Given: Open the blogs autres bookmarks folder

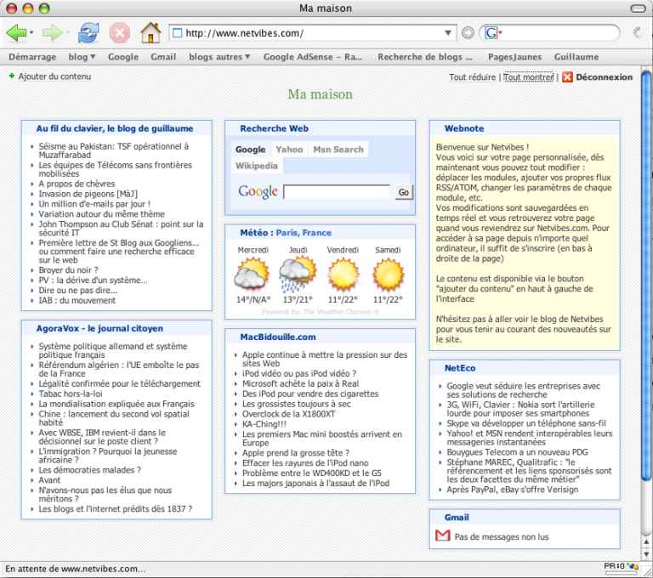Looking at the screenshot, I should (219, 57).
